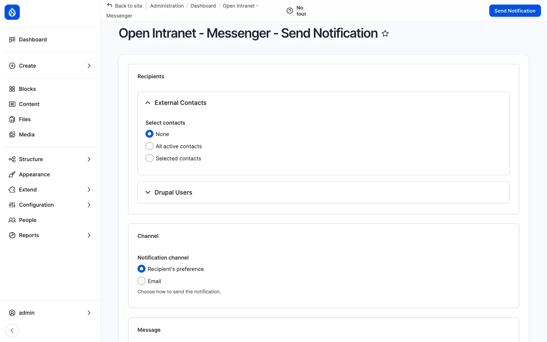The width and height of the screenshot is (547, 342).
Task: Select None under Select contacts
Action: pyautogui.click(x=150, y=134)
